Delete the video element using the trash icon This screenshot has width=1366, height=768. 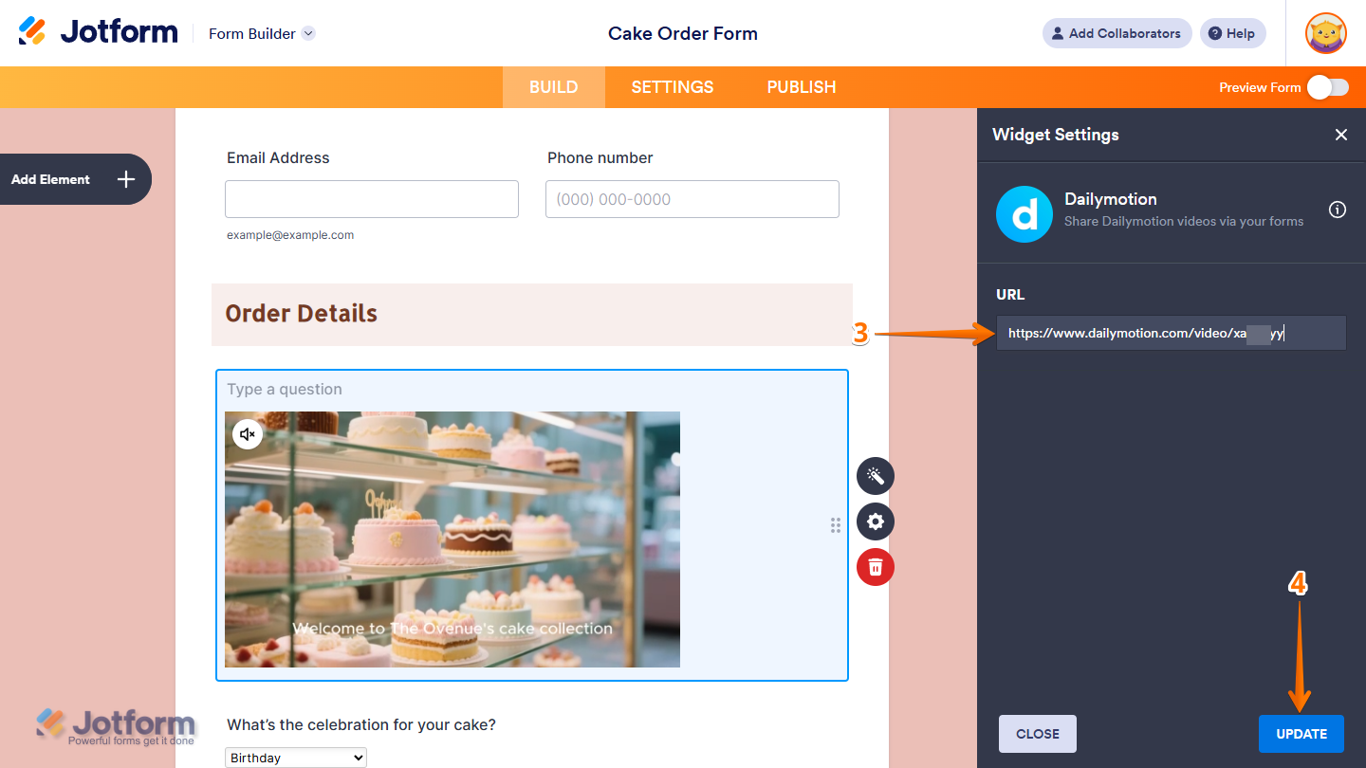(875, 567)
